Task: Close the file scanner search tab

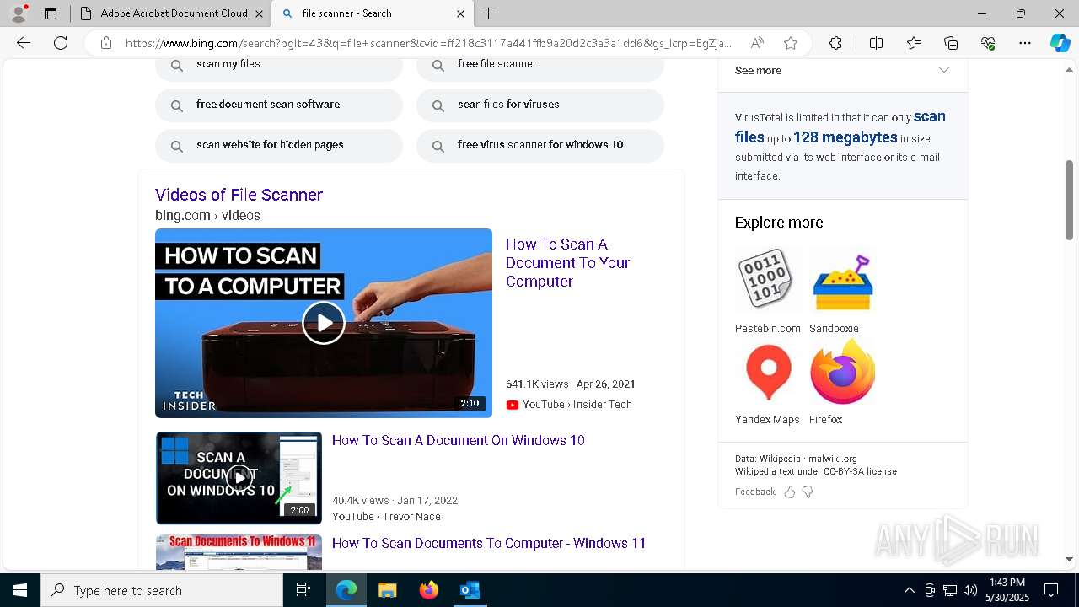Action: click(460, 13)
